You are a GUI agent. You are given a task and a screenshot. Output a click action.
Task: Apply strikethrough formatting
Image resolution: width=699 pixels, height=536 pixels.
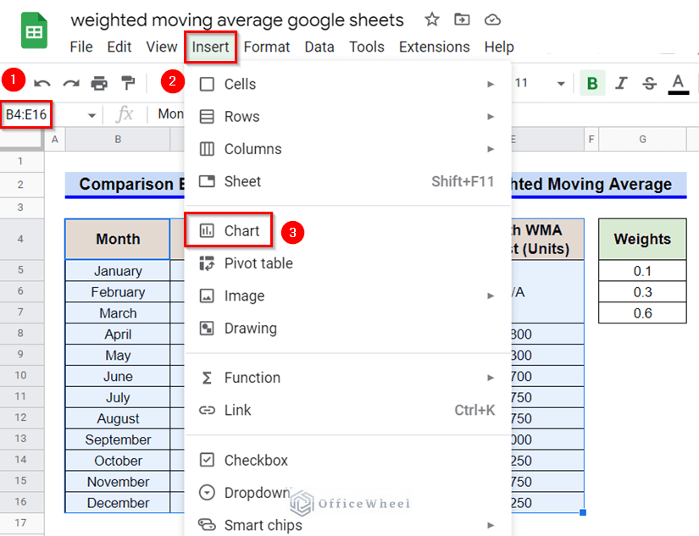tap(649, 83)
